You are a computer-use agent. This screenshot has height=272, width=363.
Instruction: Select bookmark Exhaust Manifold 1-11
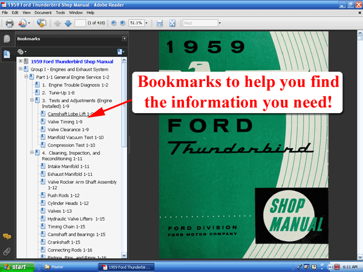click(x=70, y=174)
